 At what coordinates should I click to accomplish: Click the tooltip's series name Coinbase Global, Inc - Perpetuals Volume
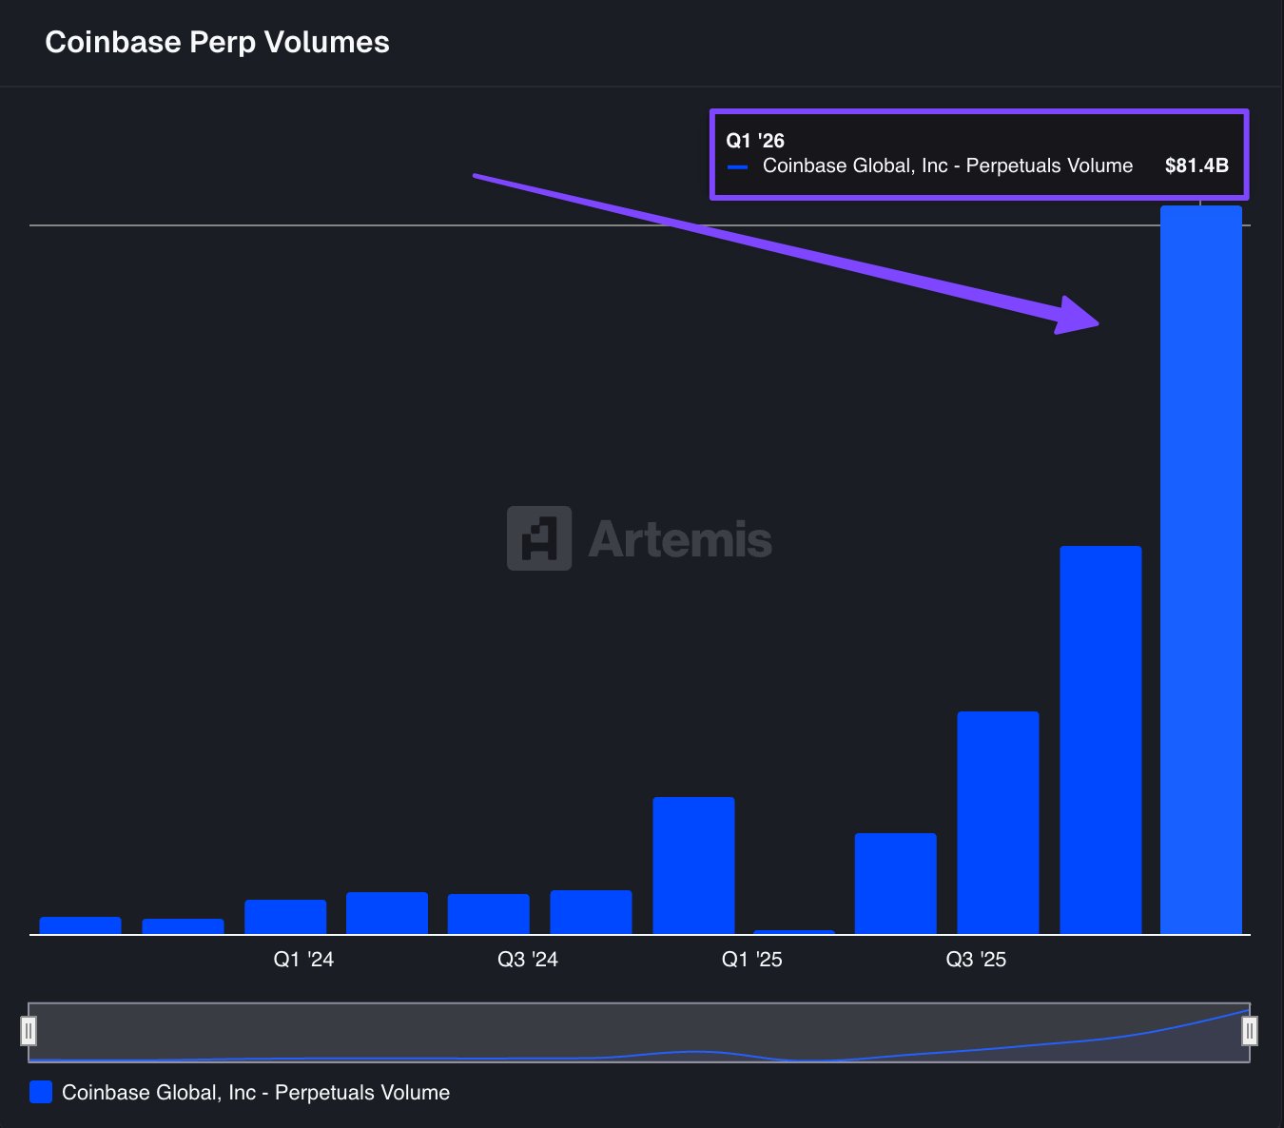(x=947, y=166)
